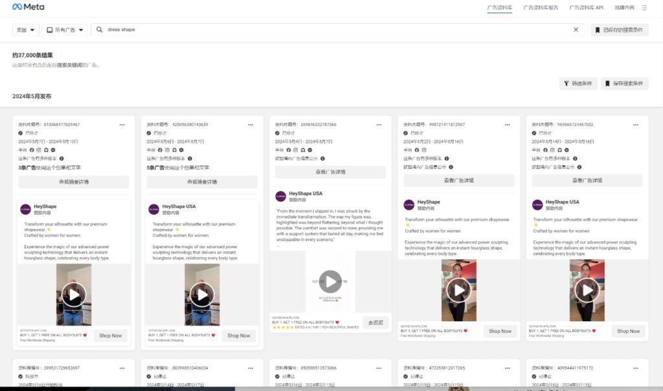Click Instagram platform icon on first ad card
This screenshot has height=391, width=663.
click(39, 150)
